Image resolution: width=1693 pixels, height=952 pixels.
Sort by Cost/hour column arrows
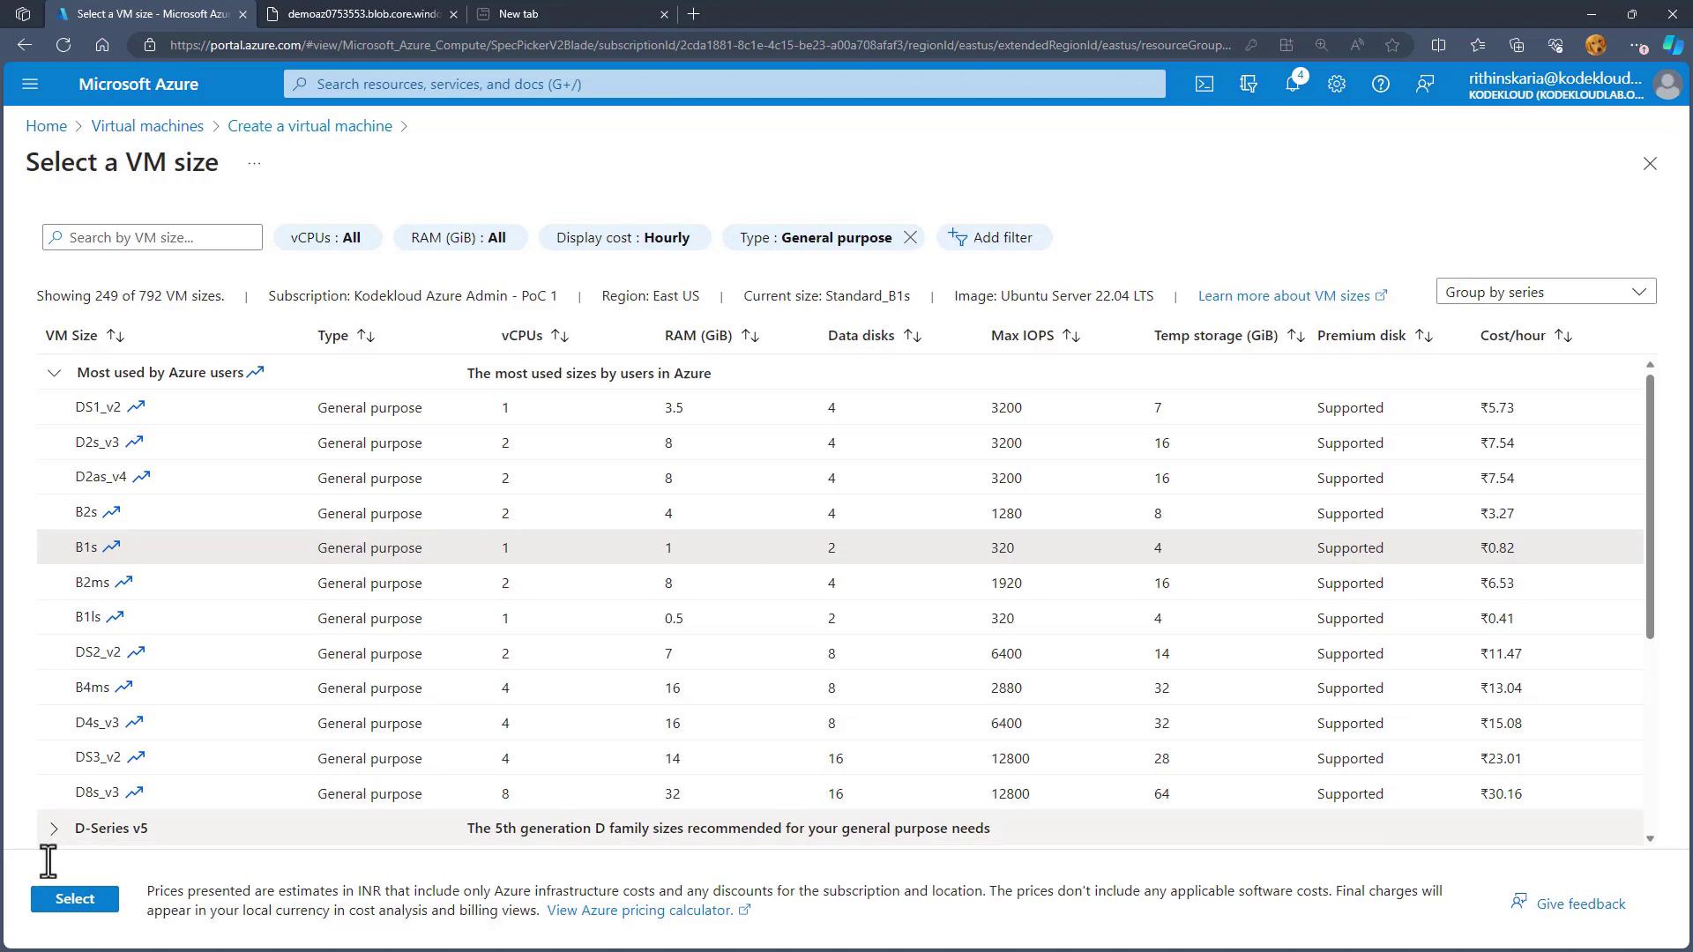point(1563,336)
